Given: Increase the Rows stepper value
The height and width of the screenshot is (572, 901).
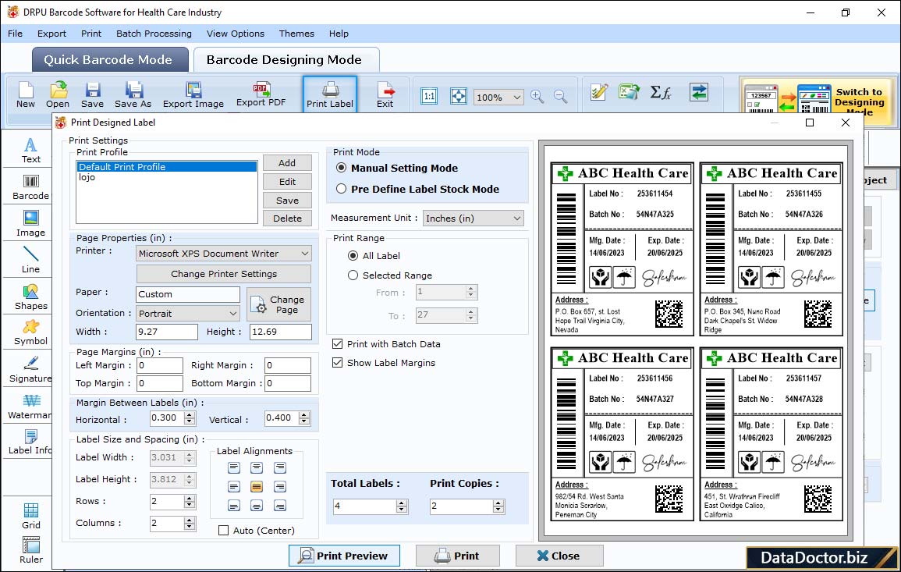Looking at the screenshot, I should tap(190, 498).
